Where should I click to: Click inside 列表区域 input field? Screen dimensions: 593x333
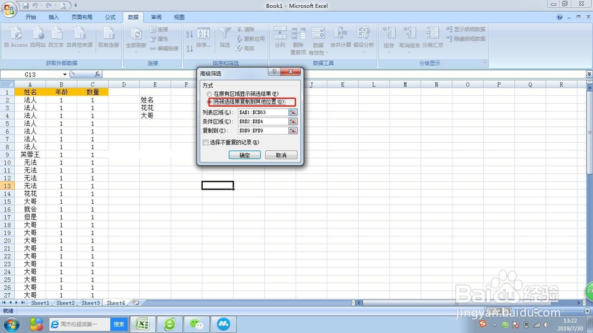coord(263,112)
